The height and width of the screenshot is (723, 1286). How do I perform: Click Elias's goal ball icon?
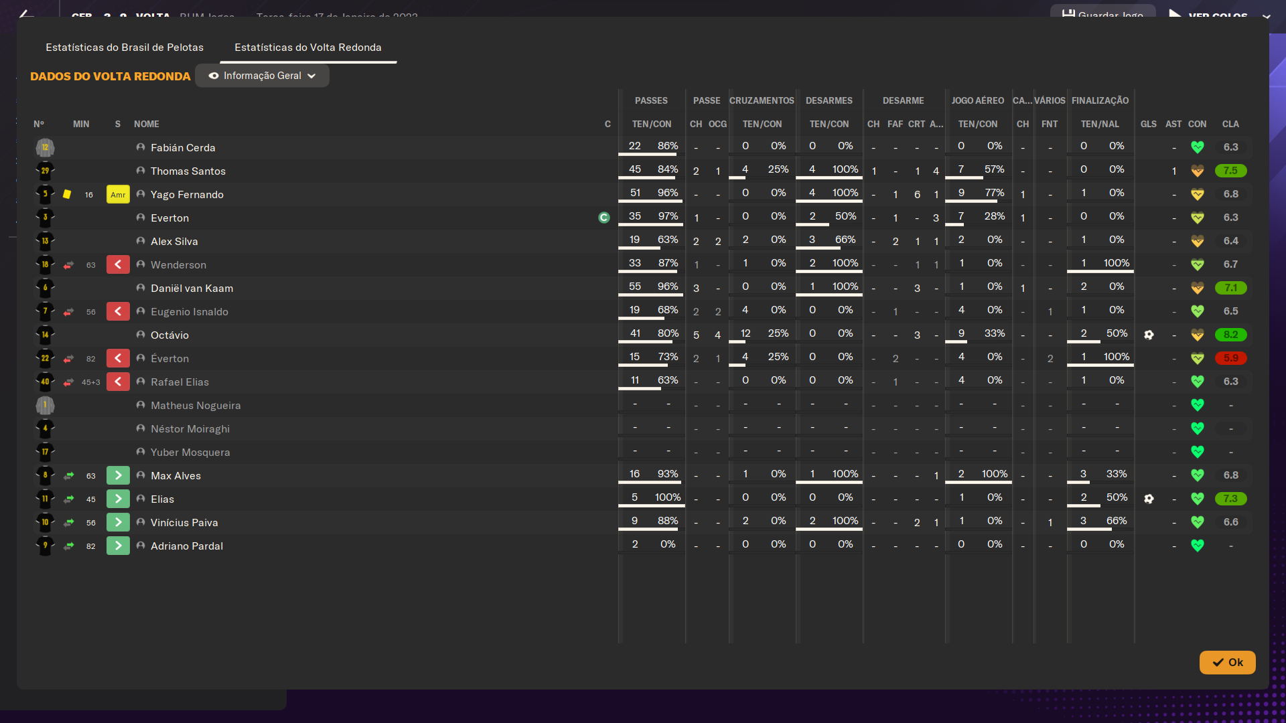tap(1149, 499)
